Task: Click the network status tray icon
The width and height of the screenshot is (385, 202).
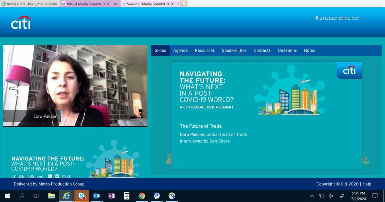Action: point(322,196)
